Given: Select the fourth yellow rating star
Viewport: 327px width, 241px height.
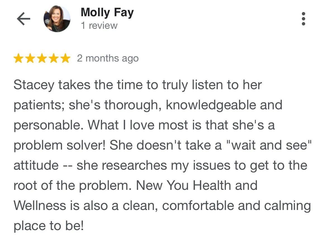Looking at the screenshot, I should click(53, 58).
